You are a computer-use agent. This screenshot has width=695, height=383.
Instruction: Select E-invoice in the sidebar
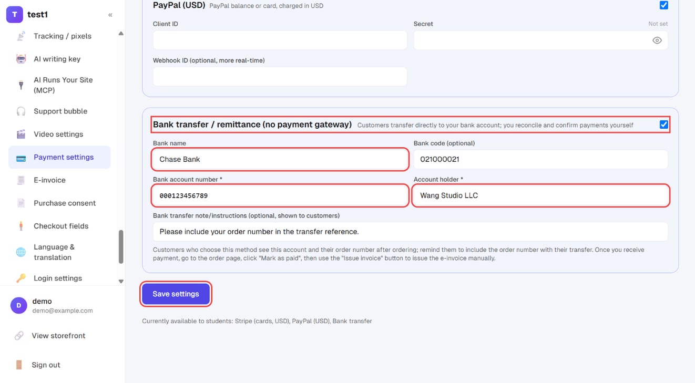point(59,180)
